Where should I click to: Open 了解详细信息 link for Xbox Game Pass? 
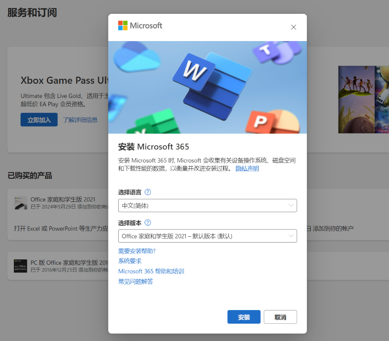80,120
